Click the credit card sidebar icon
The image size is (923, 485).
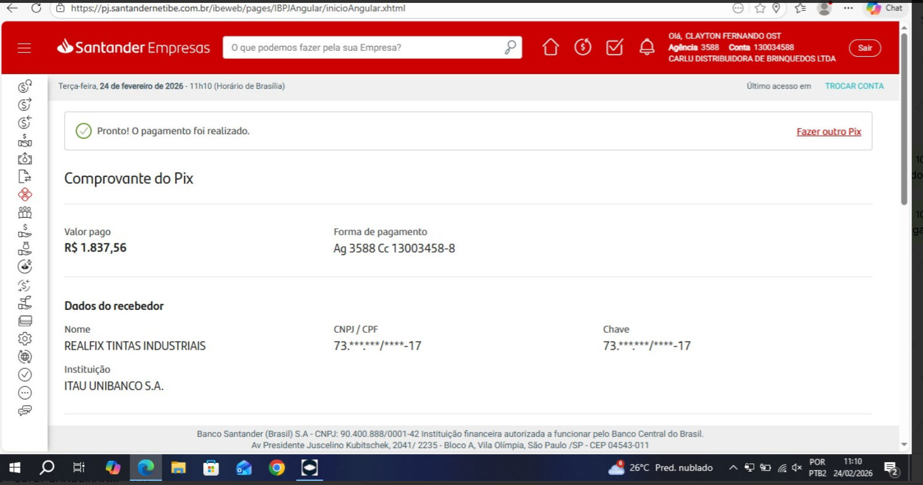(25, 320)
